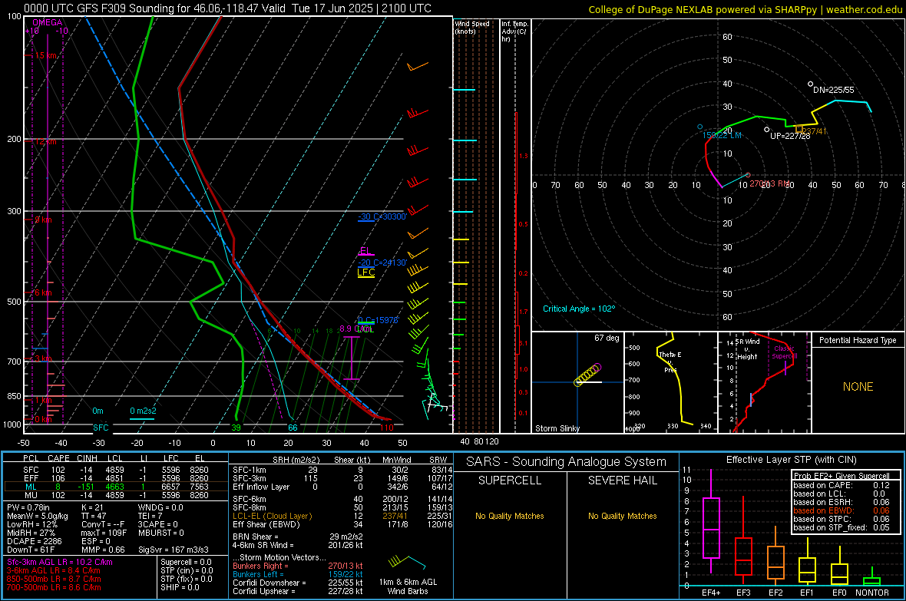Click the STP (cin) = 0.0 value
Screen dimensions: 906x601
186,570
